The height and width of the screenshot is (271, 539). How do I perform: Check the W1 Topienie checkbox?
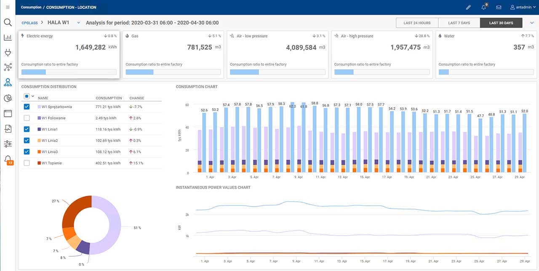pos(27,163)
